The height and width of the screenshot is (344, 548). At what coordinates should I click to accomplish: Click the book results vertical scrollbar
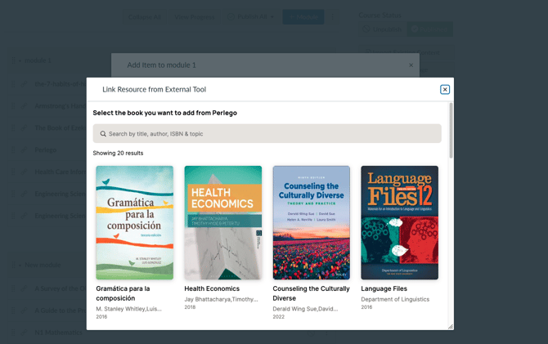tap(451, 131)
